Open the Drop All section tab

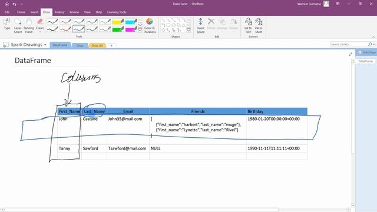[97, 45]
